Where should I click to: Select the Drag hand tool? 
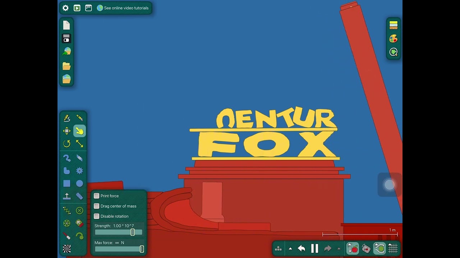coord(79,131)
